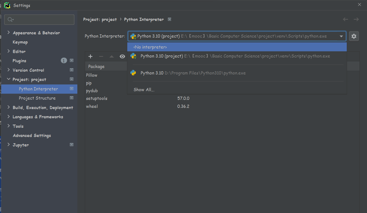
Task: Click the project icon next to Version Control
Action: tap(72, 70)
